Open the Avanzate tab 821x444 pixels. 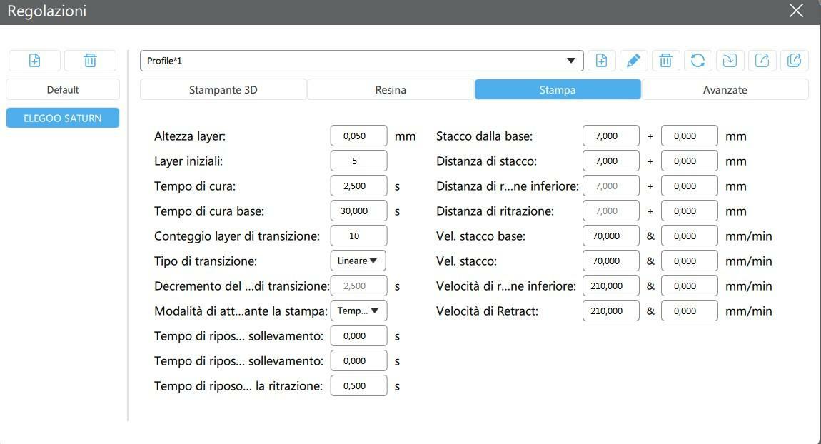click(x=725, y=89)
